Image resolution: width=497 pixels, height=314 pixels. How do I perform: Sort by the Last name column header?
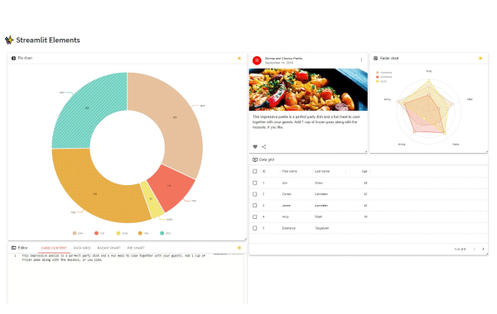[322, 171]
